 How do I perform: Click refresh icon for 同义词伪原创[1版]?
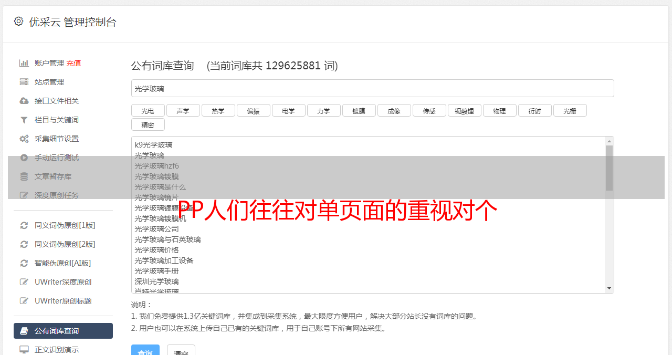pyautogui.click(x=24, y=225)
